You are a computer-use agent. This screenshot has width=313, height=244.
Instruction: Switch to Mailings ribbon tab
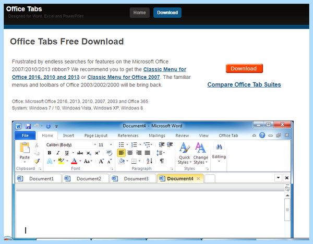[157, 136]
